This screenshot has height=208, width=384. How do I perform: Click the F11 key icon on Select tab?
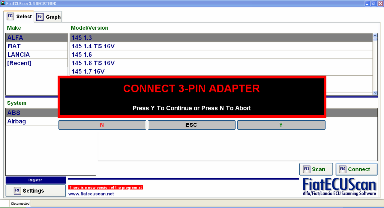coord(10,16)
